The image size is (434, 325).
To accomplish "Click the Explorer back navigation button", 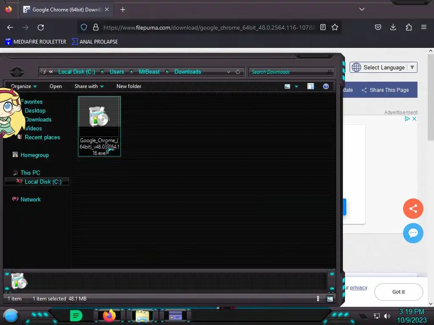I will [17, 72].
